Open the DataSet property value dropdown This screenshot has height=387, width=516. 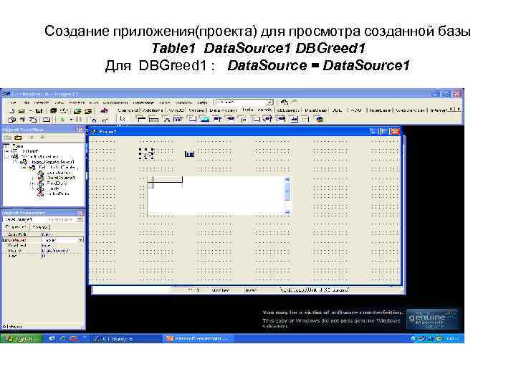(80, 240)
